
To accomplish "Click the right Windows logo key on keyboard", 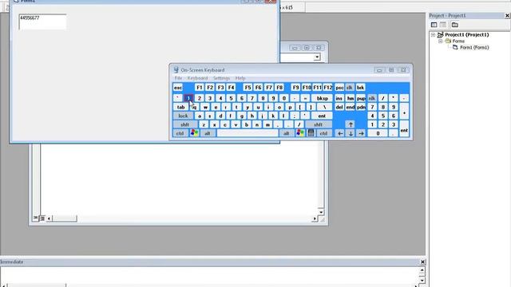I will click(x=300, y=133).
